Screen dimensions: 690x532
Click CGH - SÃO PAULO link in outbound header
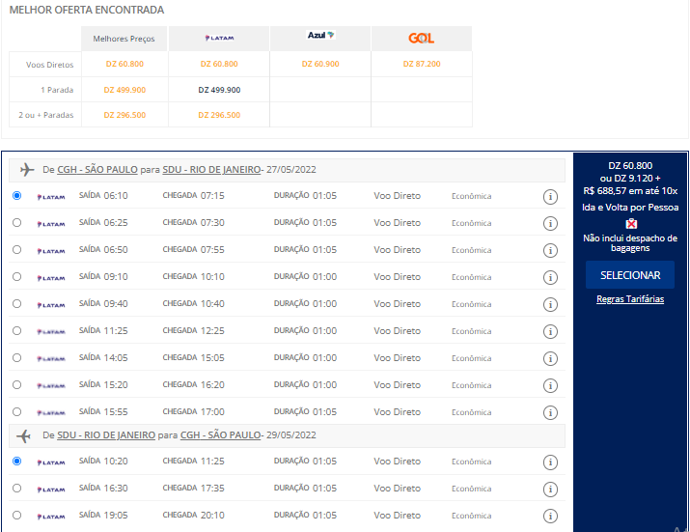[97, 170]
